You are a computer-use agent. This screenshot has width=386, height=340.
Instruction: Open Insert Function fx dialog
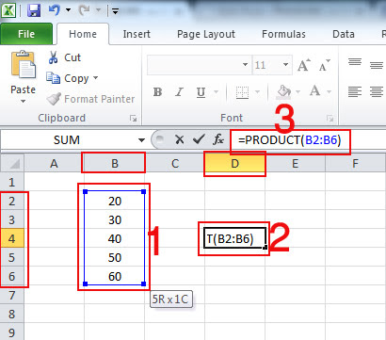point(218,139)
